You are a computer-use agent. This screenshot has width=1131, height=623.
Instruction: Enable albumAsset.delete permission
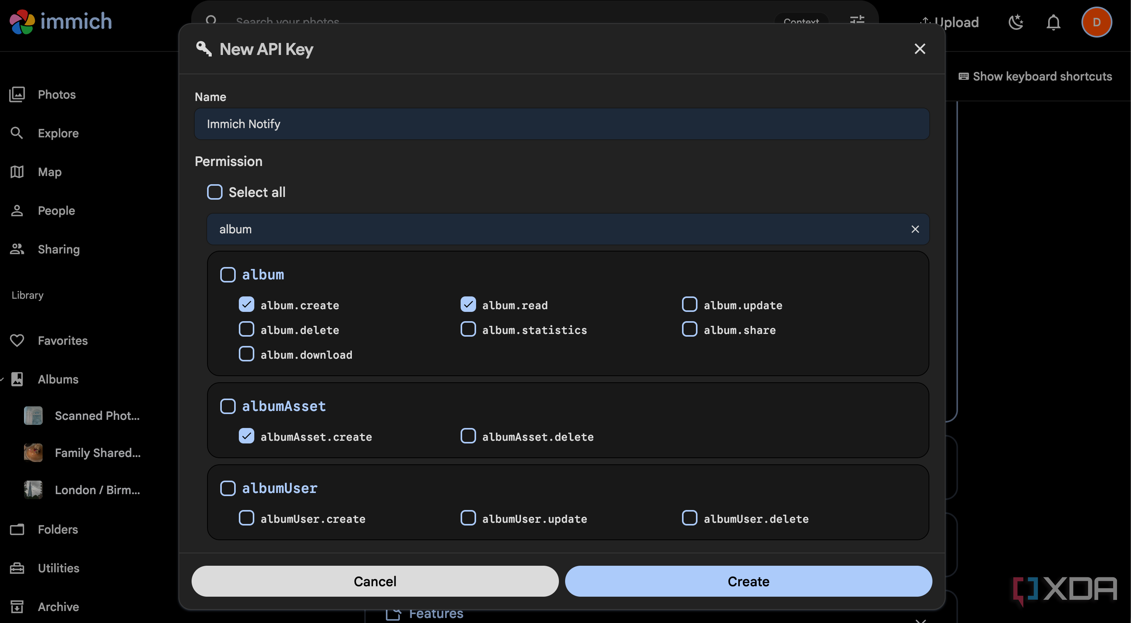(468, 436)
